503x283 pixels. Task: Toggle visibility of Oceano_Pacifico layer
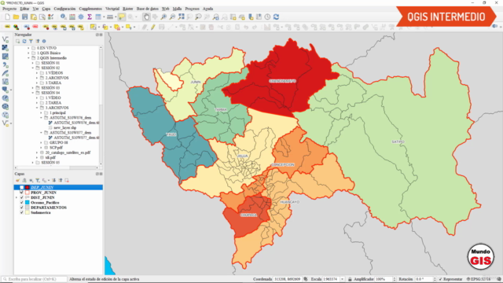(x=21, y=203)
